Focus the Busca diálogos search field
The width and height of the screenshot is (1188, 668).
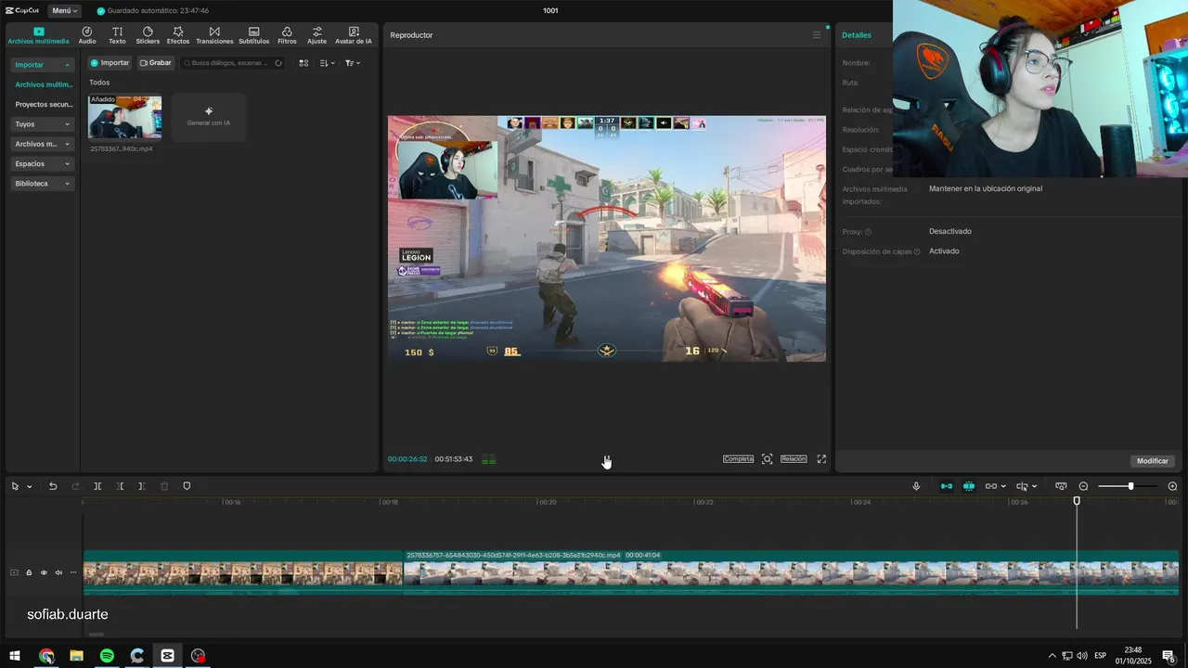tap(232, 63)
